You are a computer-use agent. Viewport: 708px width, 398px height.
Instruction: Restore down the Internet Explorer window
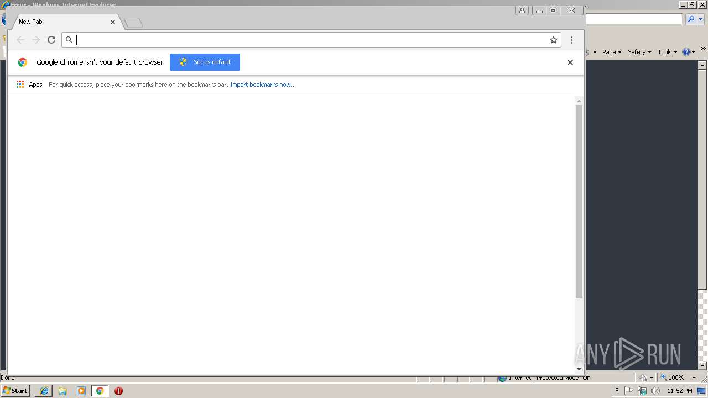click(x=692, y=4)
